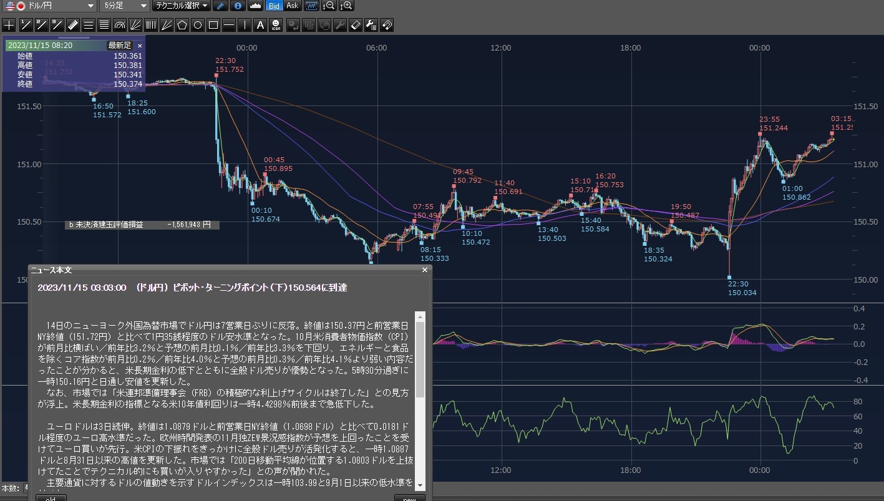Select the eraser tool in the toolbar
The width and height of the screenshot is (884, 501).
[355, 26]
